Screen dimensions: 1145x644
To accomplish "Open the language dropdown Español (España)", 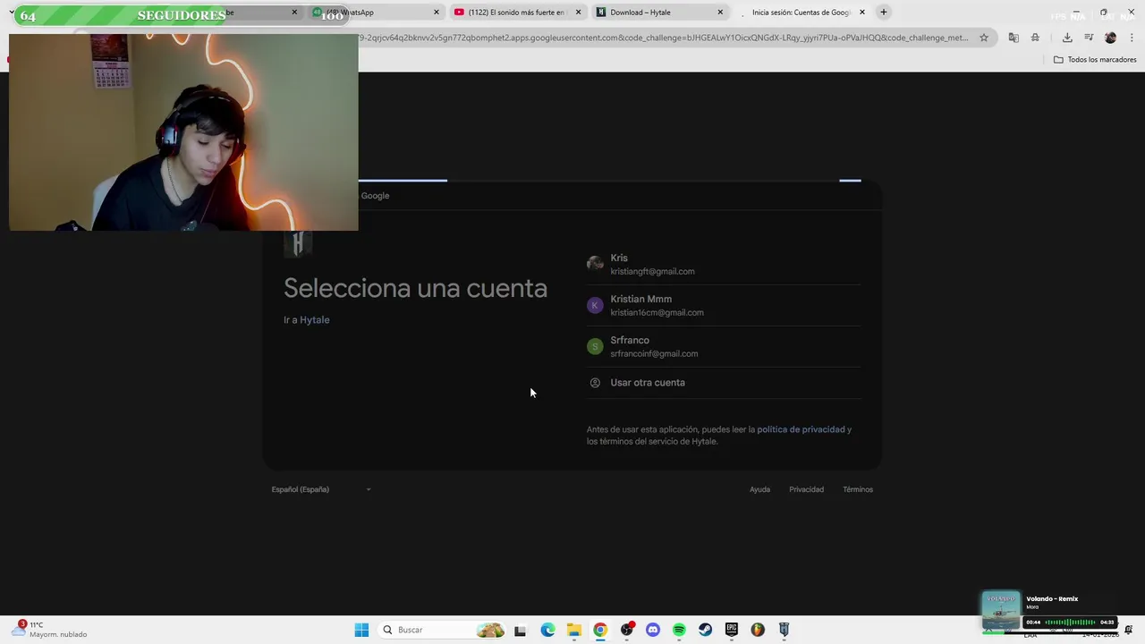I will point(321,489).
